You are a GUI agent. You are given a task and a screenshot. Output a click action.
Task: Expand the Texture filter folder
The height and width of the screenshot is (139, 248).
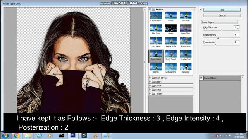(x=150, y=93)
